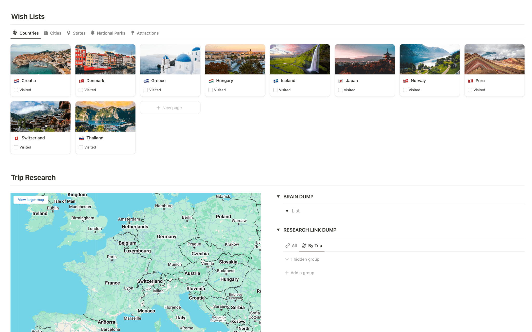This screenshot has width=532, height=332.
Task: Click the buildings icon beside Cities
Action: point(46,33)
